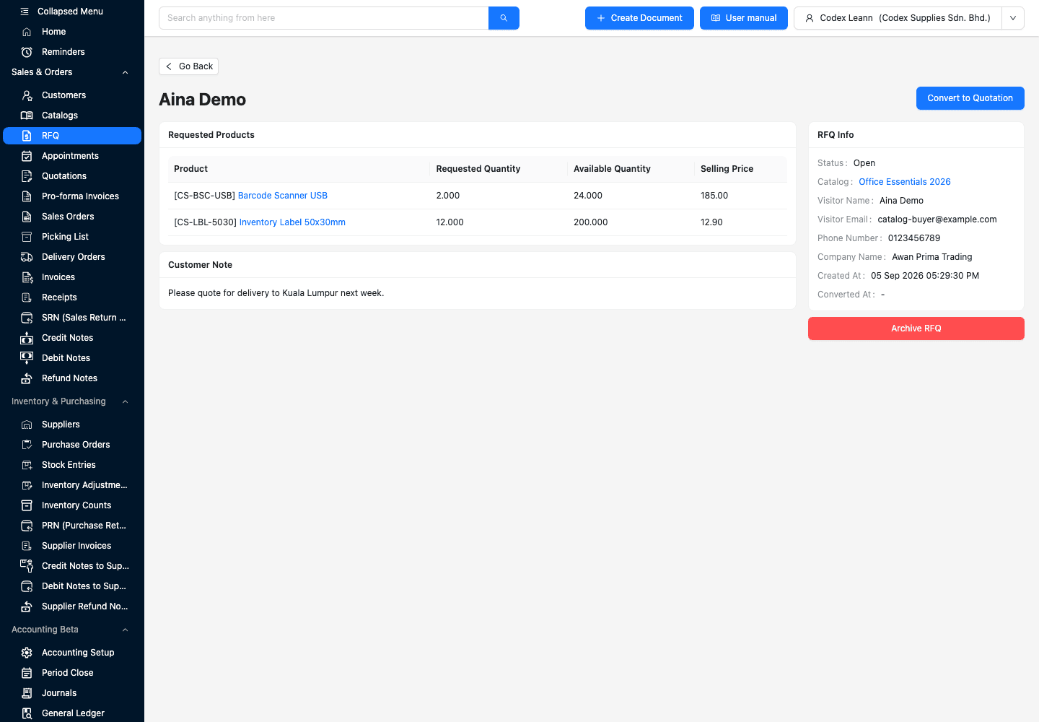Click the Quotations document icon
1039x722 pixels.
click(27, 176)
